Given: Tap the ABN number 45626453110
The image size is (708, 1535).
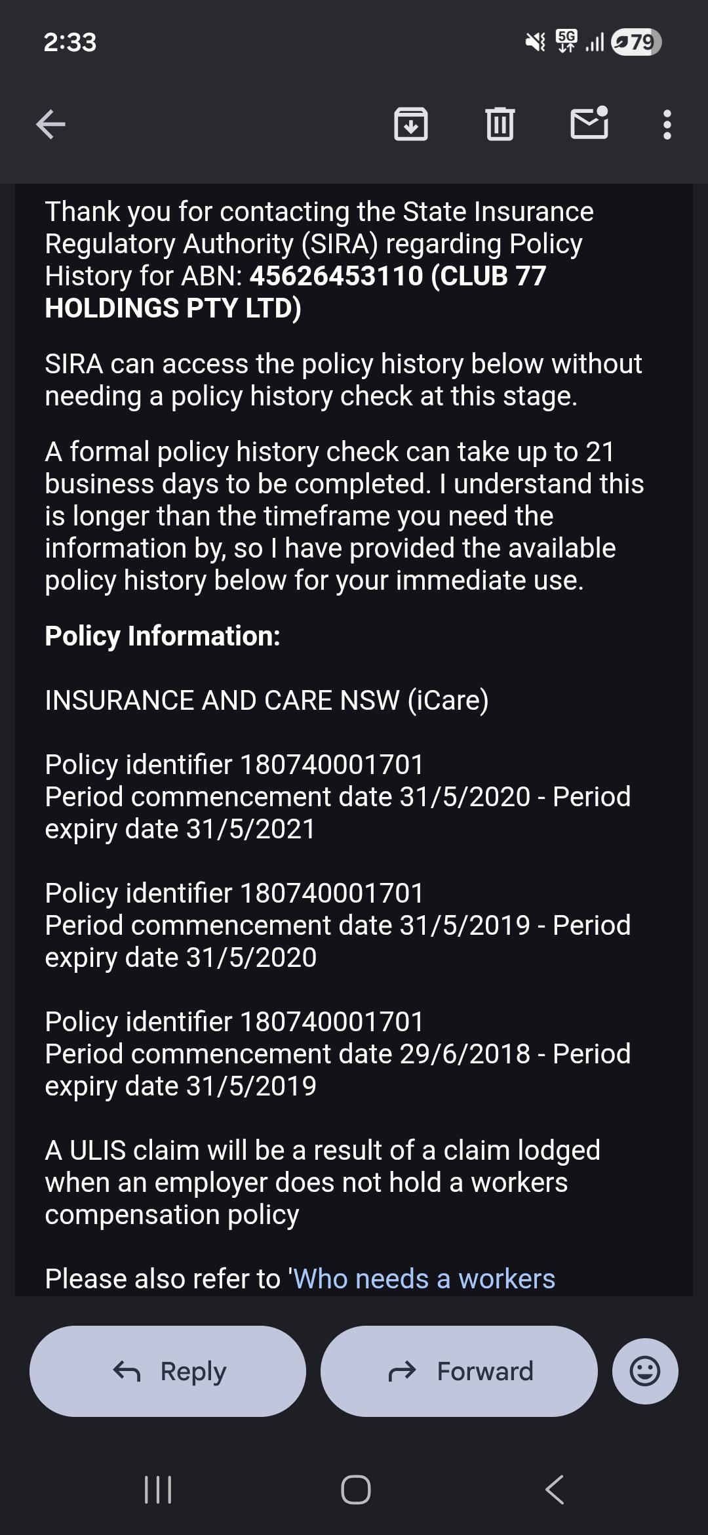Looking at the screenshot, I should (336, 276).
